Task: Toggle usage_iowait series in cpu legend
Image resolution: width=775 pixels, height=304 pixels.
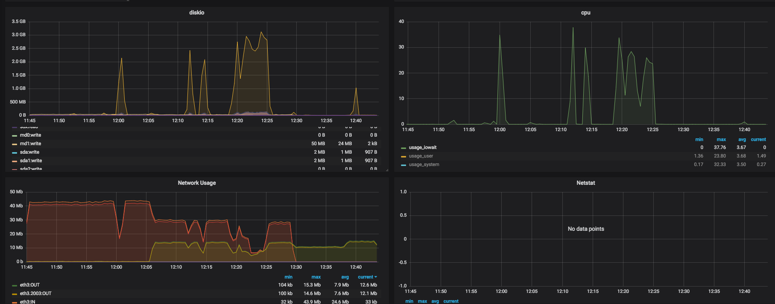Action: [423, 148]
